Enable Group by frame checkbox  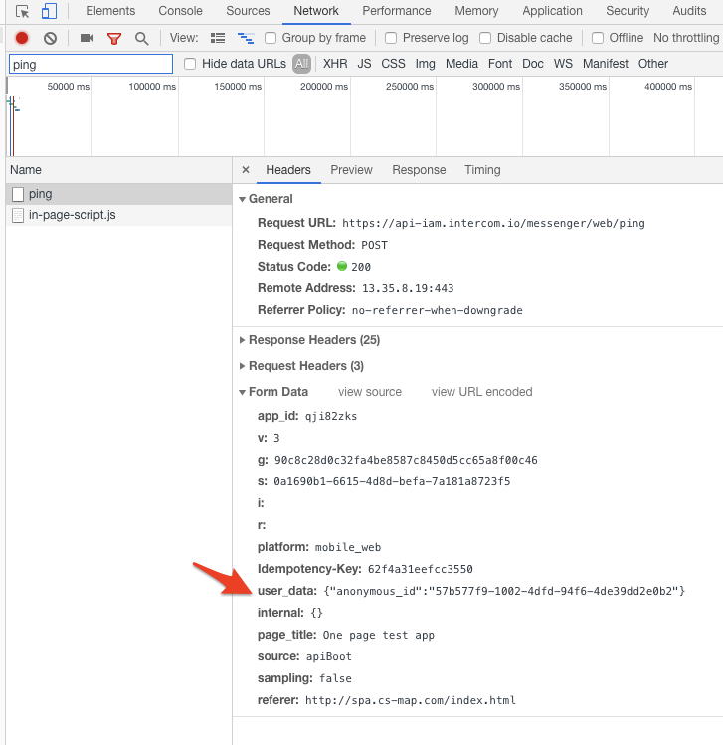[x=271, y=38]
